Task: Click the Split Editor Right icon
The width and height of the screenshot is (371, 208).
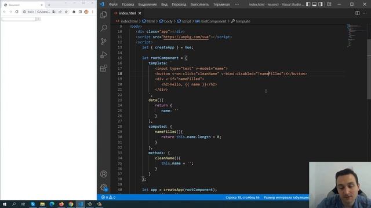Action: (358, 13)
